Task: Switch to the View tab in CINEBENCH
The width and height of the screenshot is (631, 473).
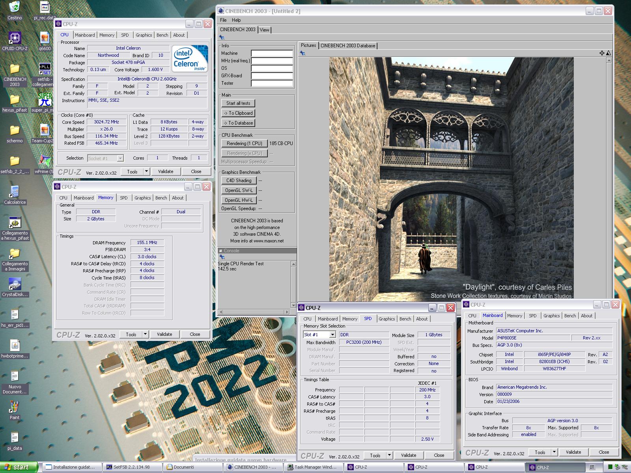Action: coord(265,30)
